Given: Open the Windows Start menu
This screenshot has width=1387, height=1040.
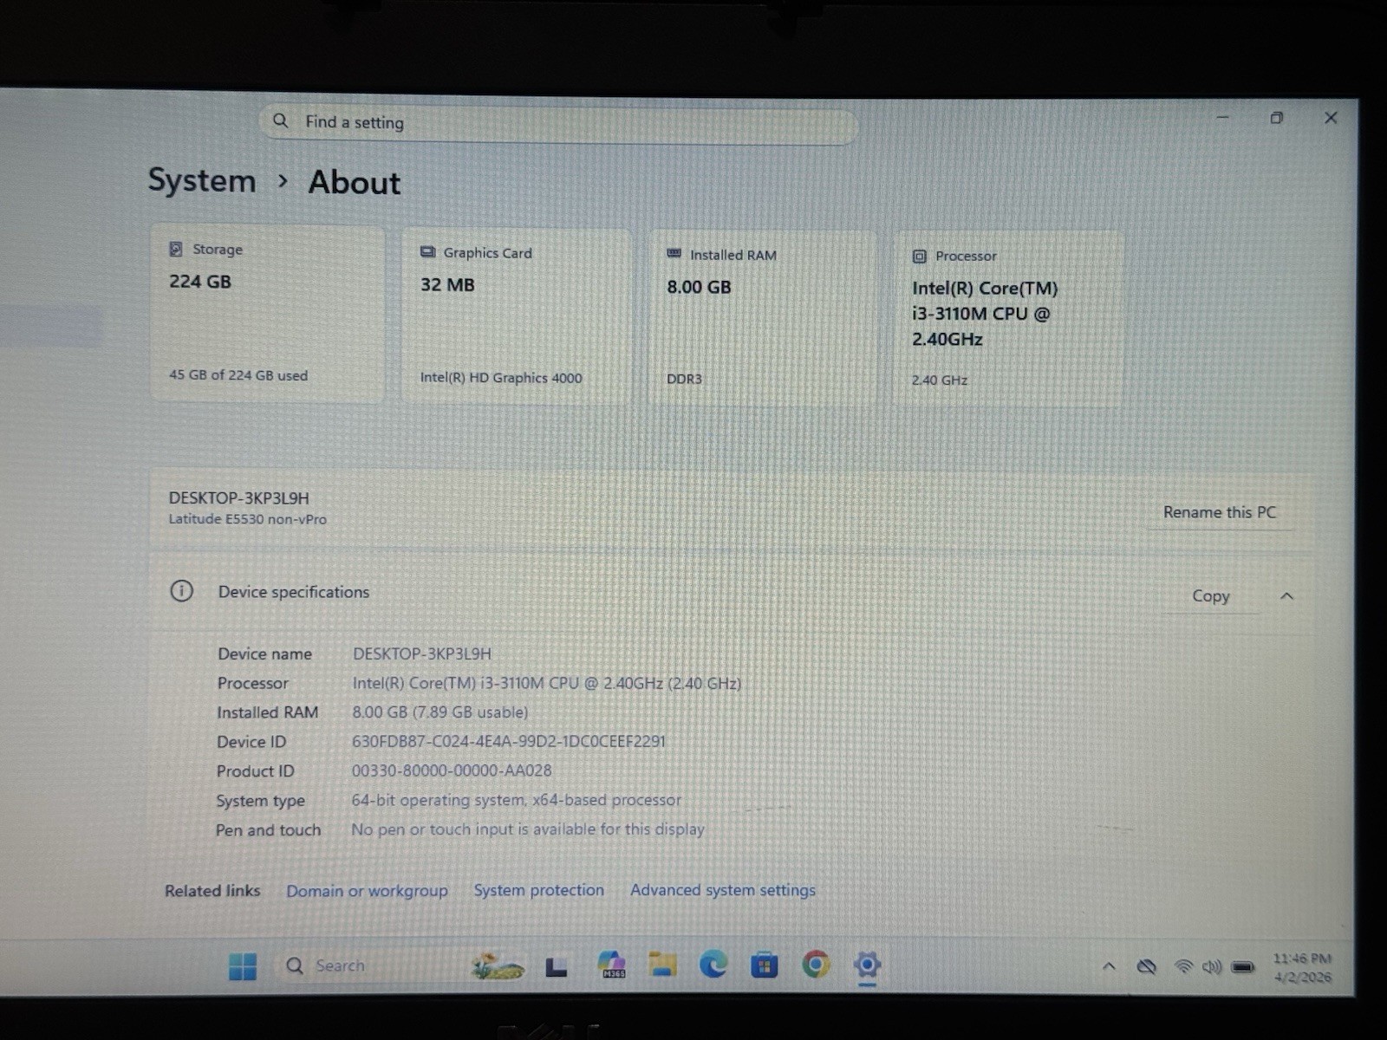Looking at the screenshot, I should click(243, 966).
